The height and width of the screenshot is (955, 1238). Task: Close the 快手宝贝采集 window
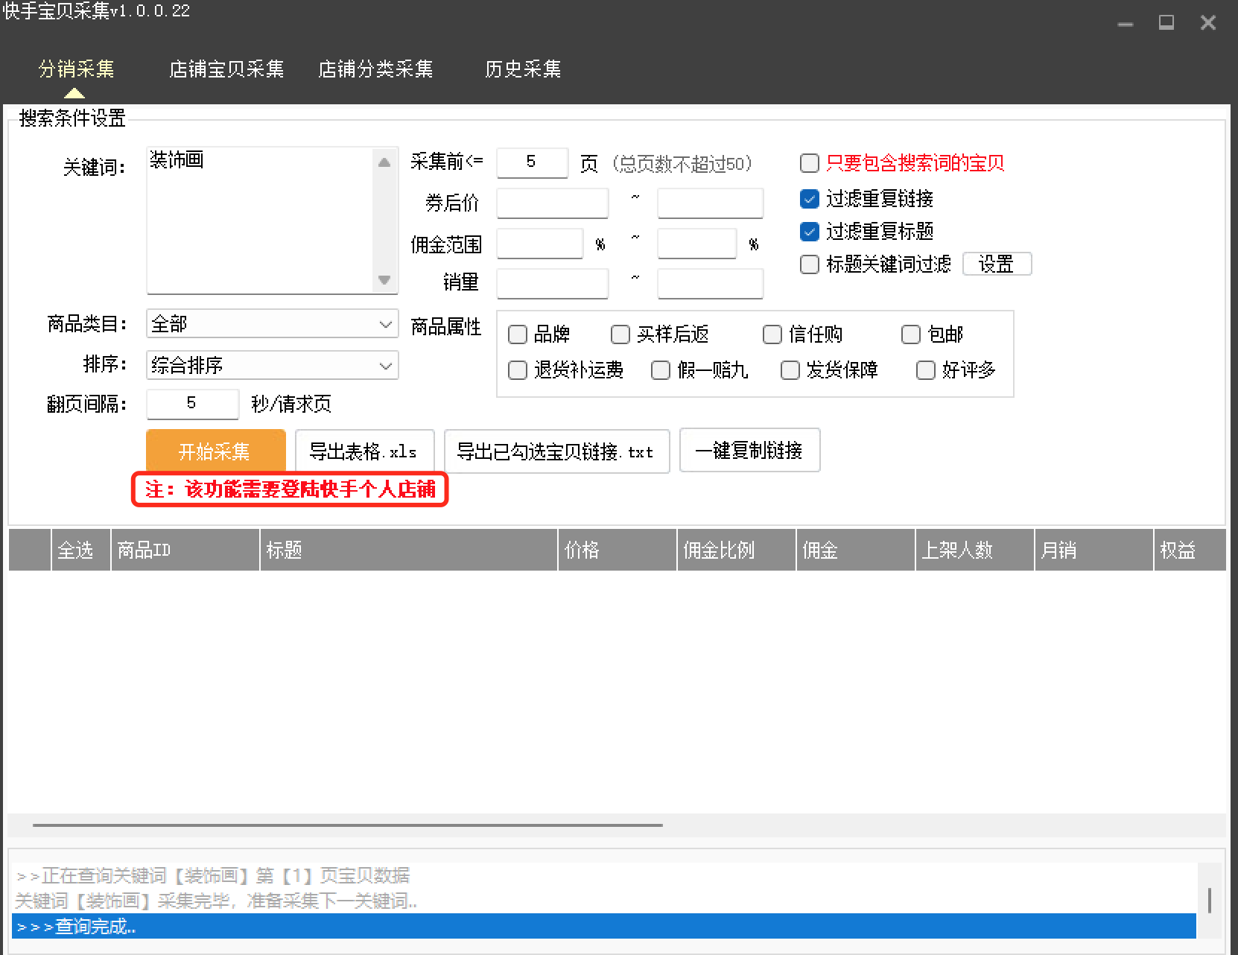coord(1208,23)
